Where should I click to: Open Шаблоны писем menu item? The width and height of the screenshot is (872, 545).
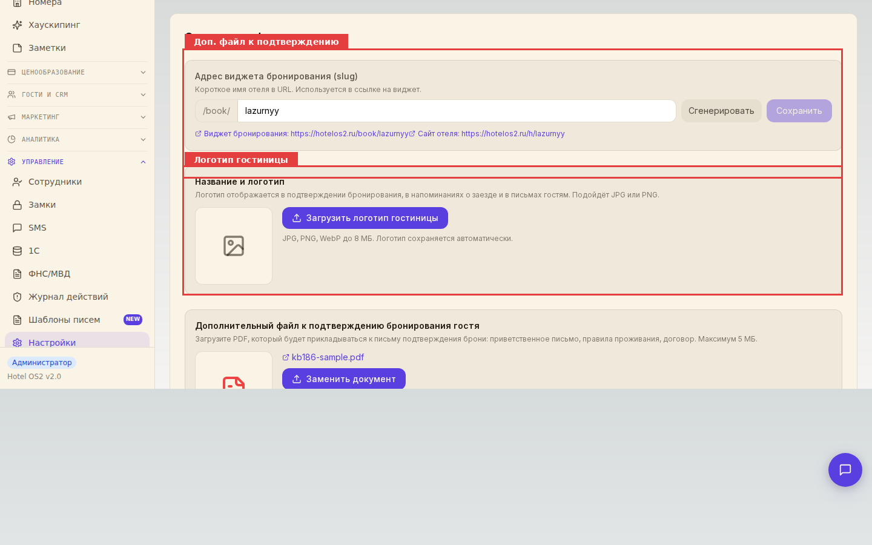click(x=77, y=320)
